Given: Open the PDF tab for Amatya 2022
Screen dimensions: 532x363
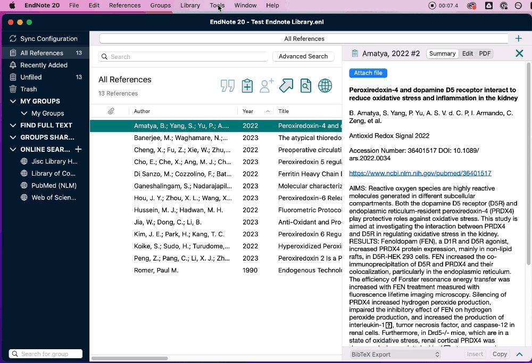Looking at the screenshot, I should [485, 53].
